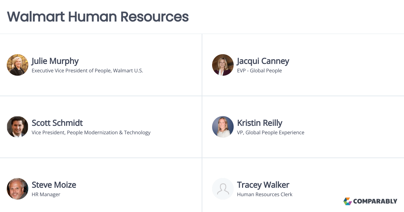
Task: Click the 'Human Resources Clerk' subtitle
Action: click(x=265, y=195)
